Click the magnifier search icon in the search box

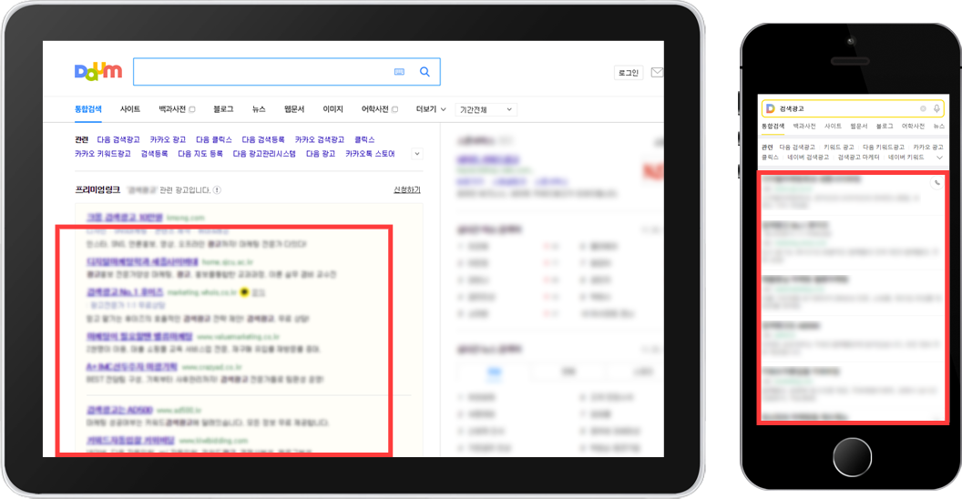click(425, 72)
